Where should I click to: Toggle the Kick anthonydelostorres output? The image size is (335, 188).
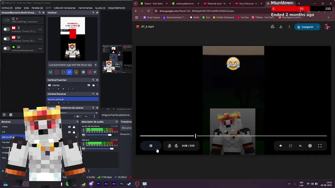7,48
